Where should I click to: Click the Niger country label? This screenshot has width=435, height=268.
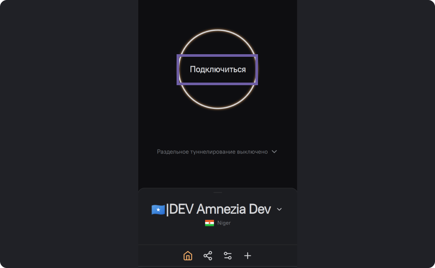[224, 223]
